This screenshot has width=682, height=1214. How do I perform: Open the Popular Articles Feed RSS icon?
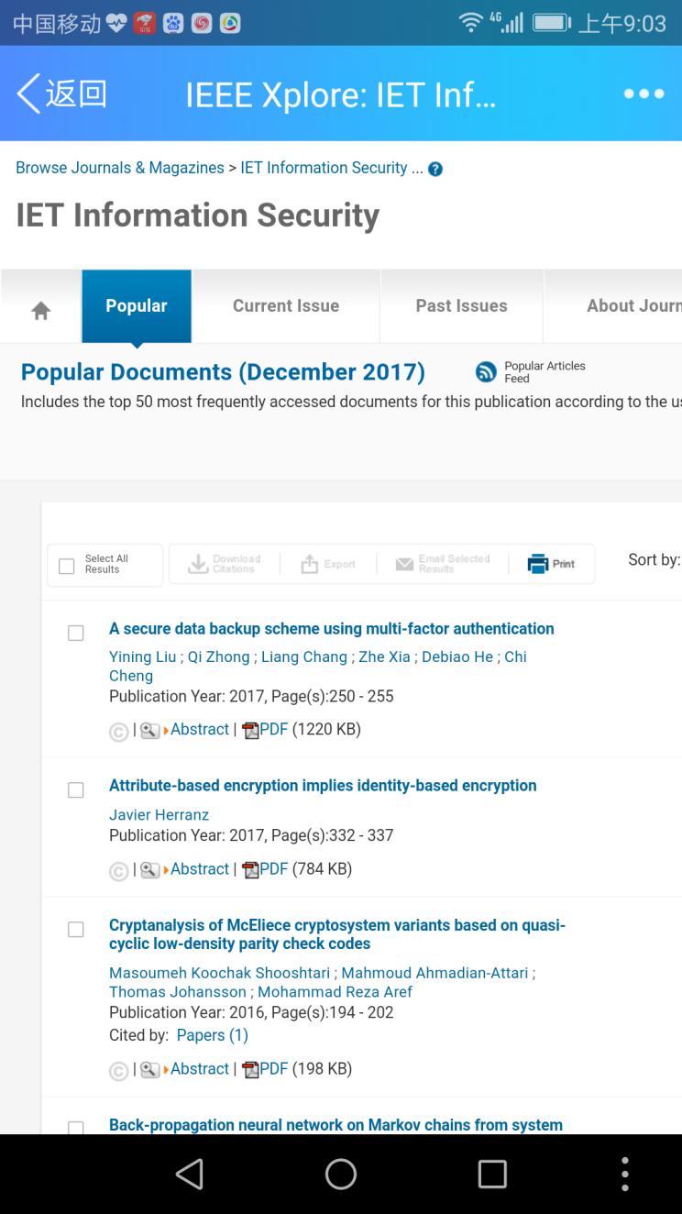[486, 371]
